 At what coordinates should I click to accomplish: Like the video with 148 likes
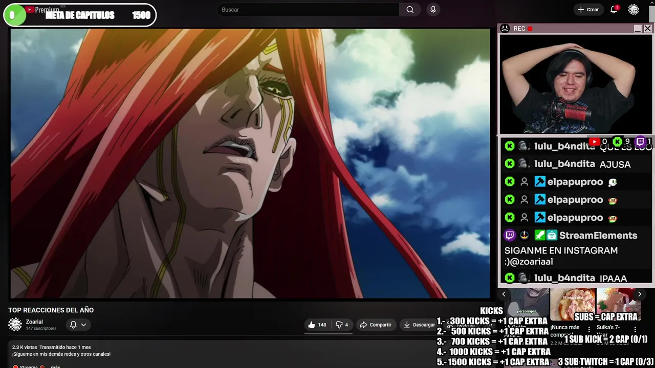pyautogui.click(x=317, y=325)
